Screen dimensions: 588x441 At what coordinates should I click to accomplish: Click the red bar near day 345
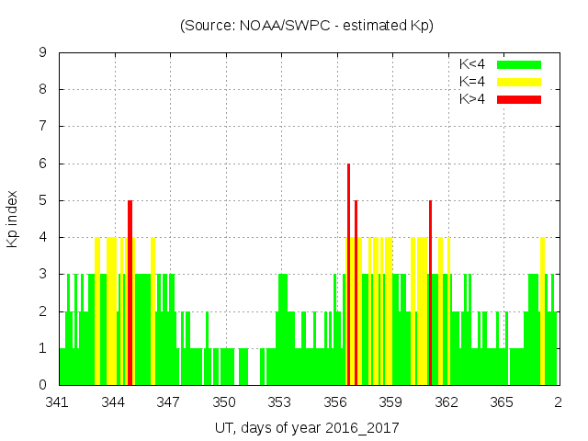(x=130, y=292)
